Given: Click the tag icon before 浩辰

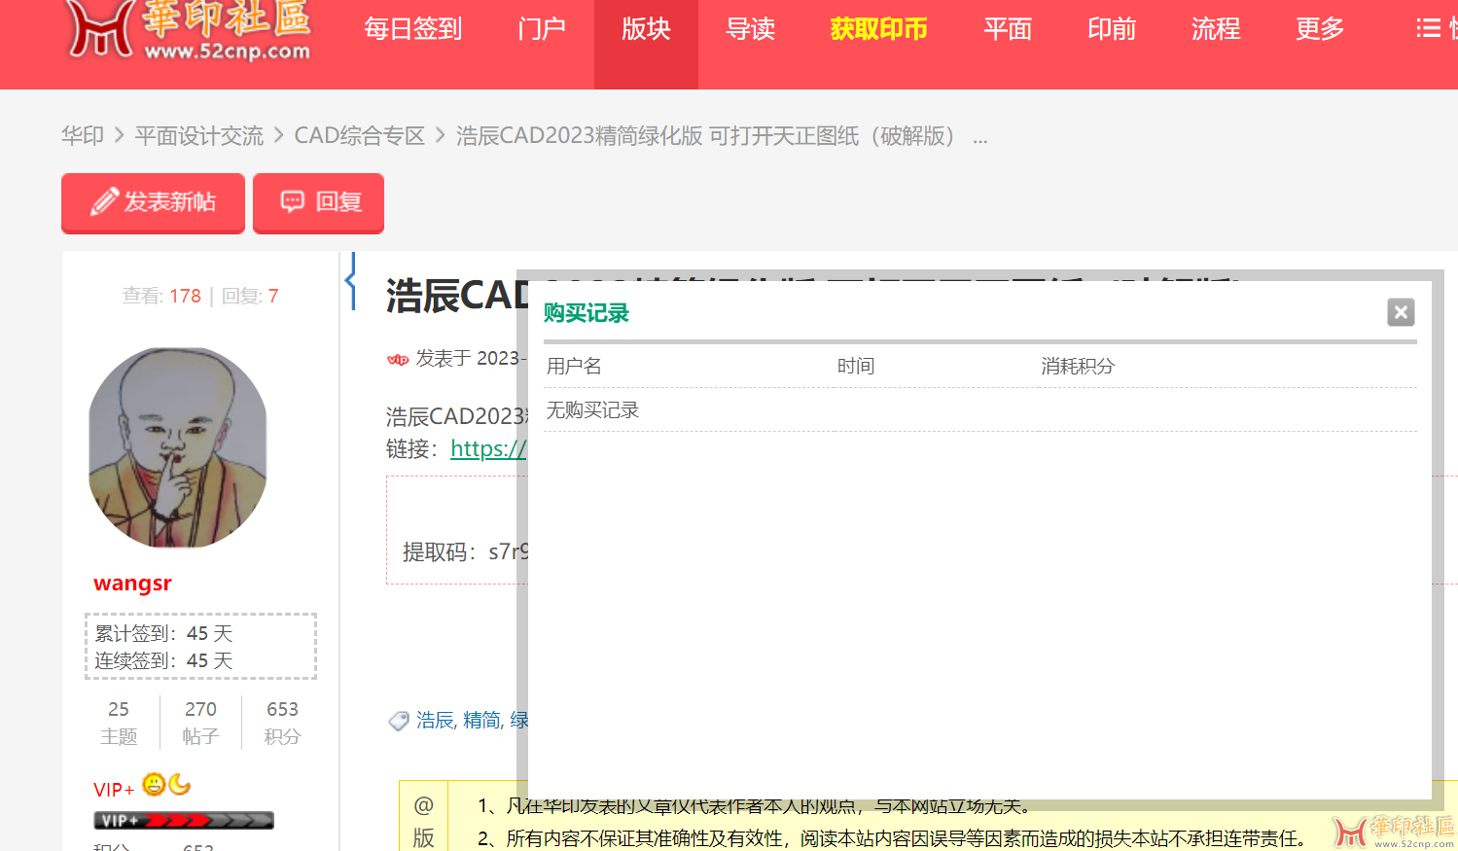Looking at the screenshot, I should pos(399,721).
